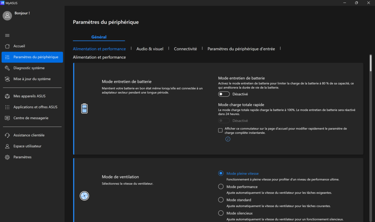Screen dimensions: 375x222
Task: Click the info icon below charge checkbox
Action: [x=228, y=139]
